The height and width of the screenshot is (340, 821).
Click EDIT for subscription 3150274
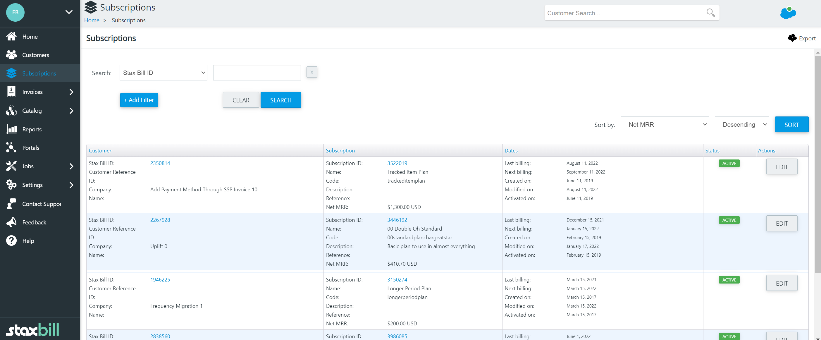[x=782, y=283]
